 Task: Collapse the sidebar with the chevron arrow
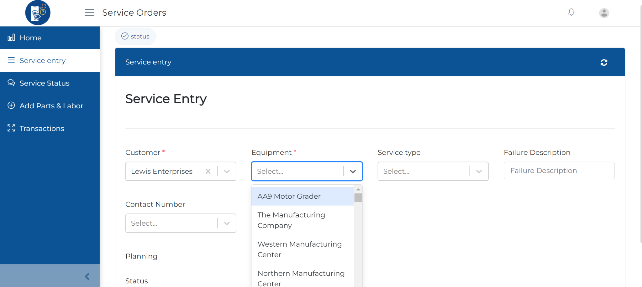click(87, 276)
